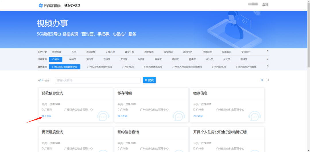
Task: Click headset chat icon on 缴存信息 card
Action: coord(255,116)
